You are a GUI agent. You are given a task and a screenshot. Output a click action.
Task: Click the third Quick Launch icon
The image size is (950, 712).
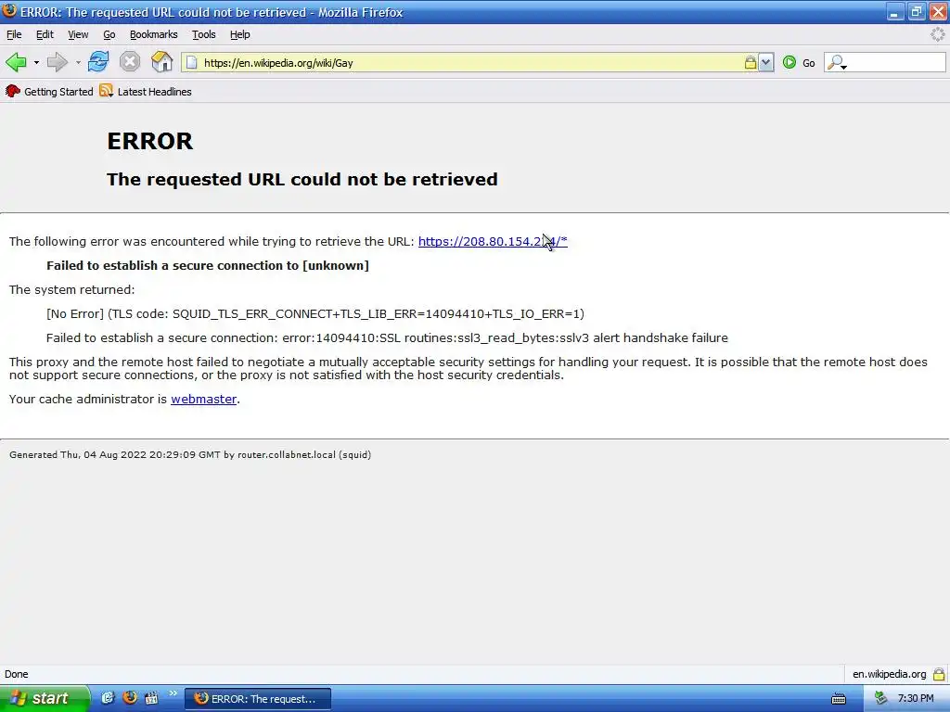click(151, 698)
